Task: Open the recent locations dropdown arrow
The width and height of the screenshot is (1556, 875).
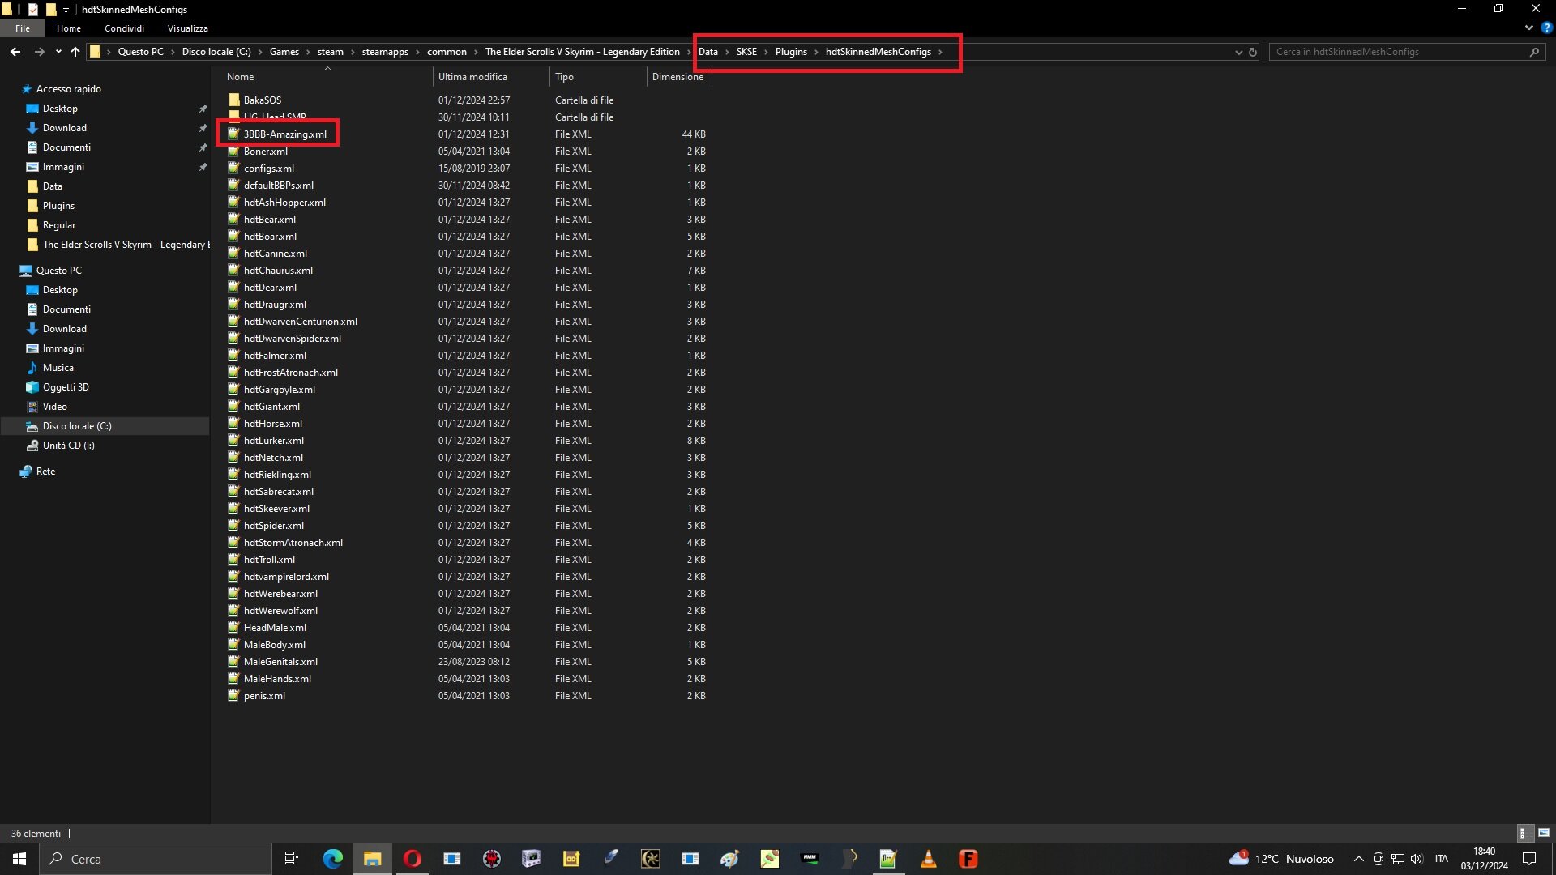Action: [58, 52]
